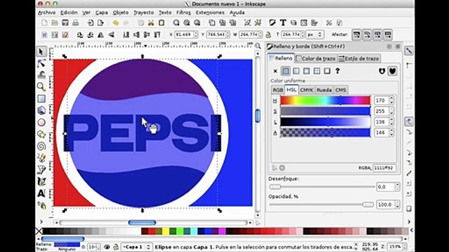Viewport: 449px width, 252px height.
Task: Select the Rectangle tool
Action: (x=41, y=99)
